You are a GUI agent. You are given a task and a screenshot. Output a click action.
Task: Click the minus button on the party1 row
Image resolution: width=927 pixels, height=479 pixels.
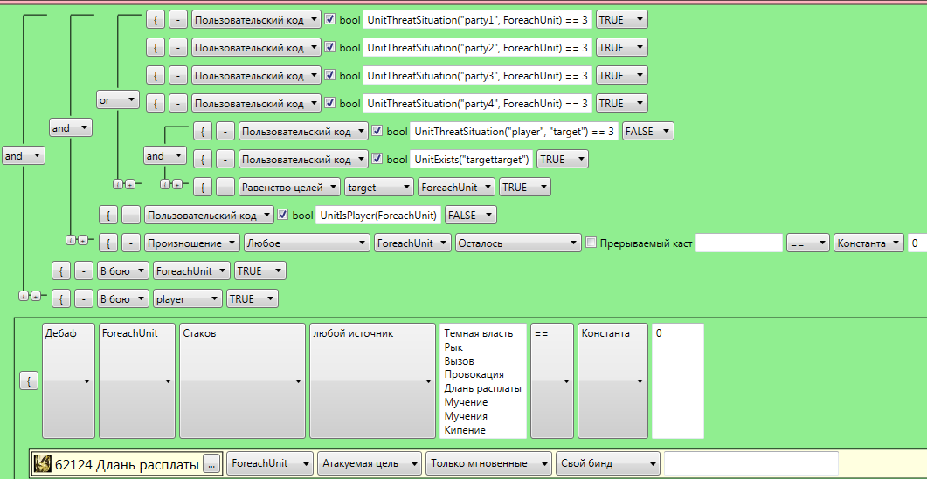click(x=178, y=20)
